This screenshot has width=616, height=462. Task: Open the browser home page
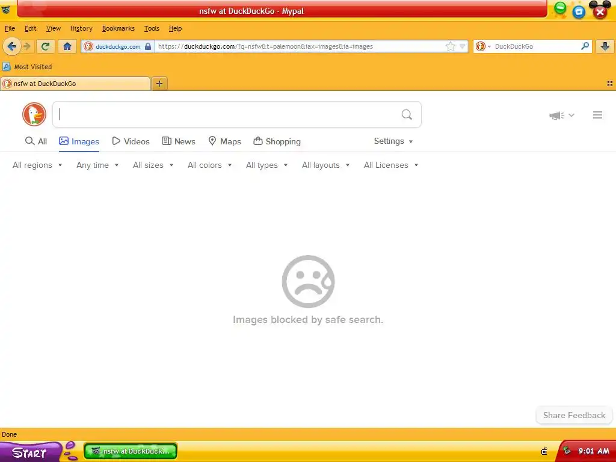pyautogui.click(x=67, y=46)
